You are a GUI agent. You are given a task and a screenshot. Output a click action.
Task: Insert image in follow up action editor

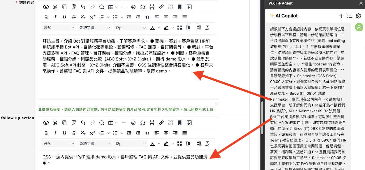coord(189,123)
